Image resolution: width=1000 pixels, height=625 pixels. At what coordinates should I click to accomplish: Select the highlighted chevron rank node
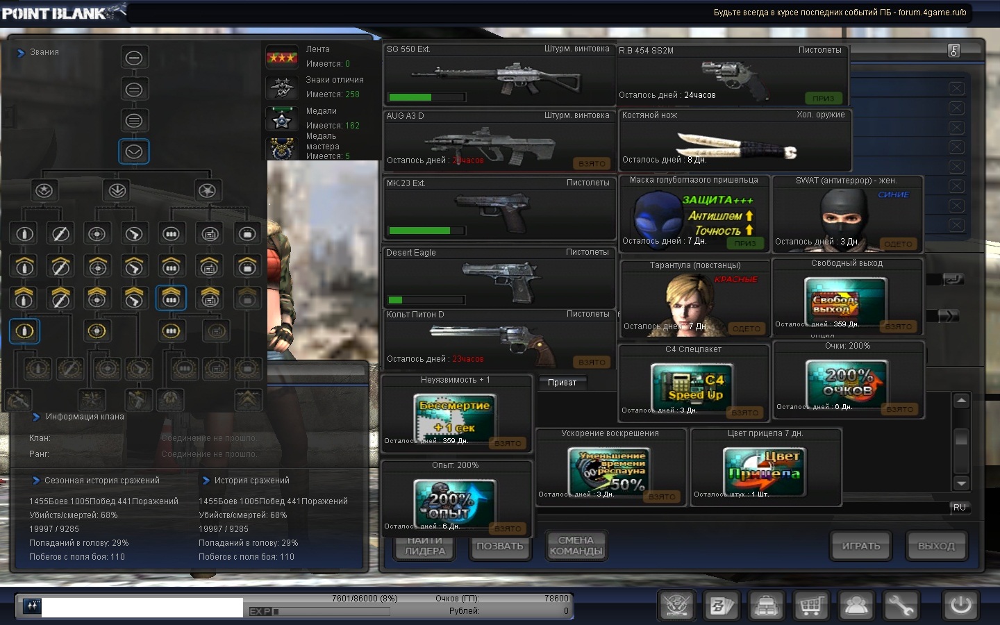coord(134,151)
